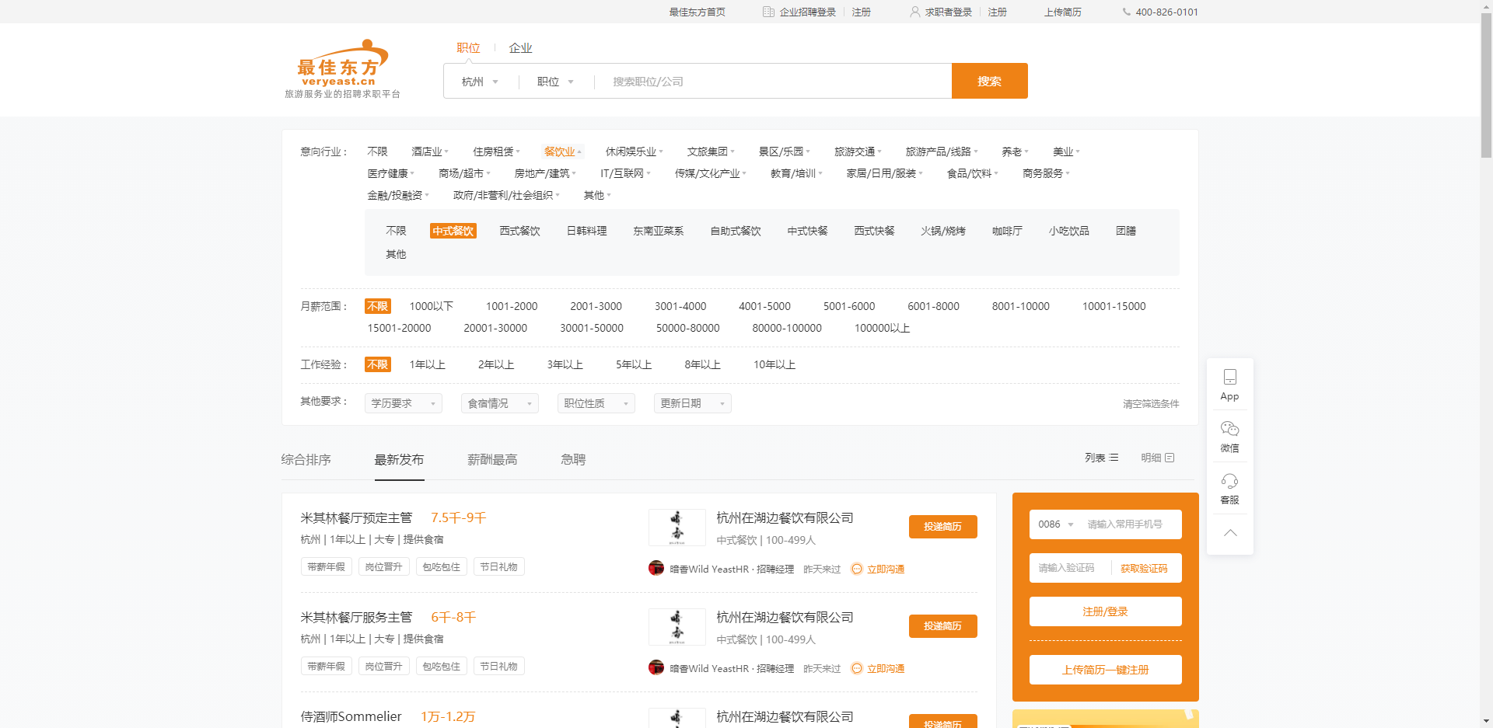Choose salary range 8001-10000
Viewport: 1493px width, 728px height.
point(1020,306)
